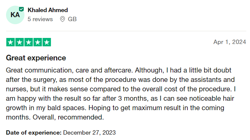The image size is (250, 140).
Task: Click the 'Date of experience:' bold label
Action: [34, 133]
